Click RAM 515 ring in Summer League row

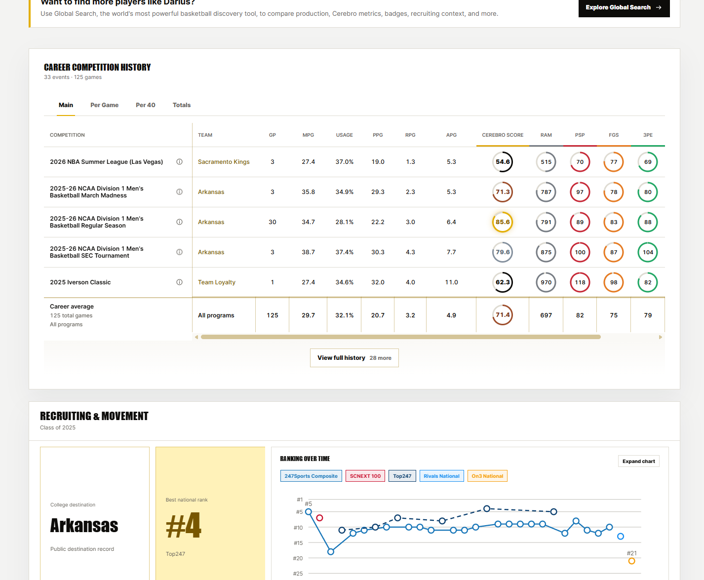click(x=546, y=162)
